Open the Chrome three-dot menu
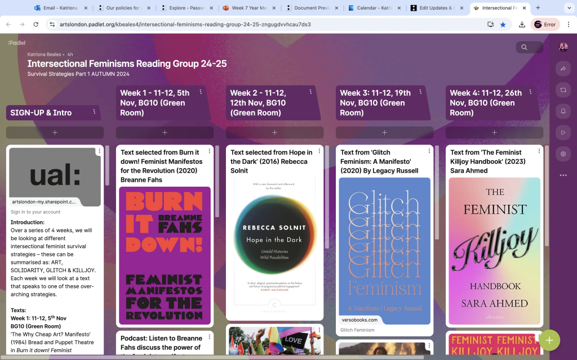The height and width of the screenshot is (360, 577). point(569,25)
